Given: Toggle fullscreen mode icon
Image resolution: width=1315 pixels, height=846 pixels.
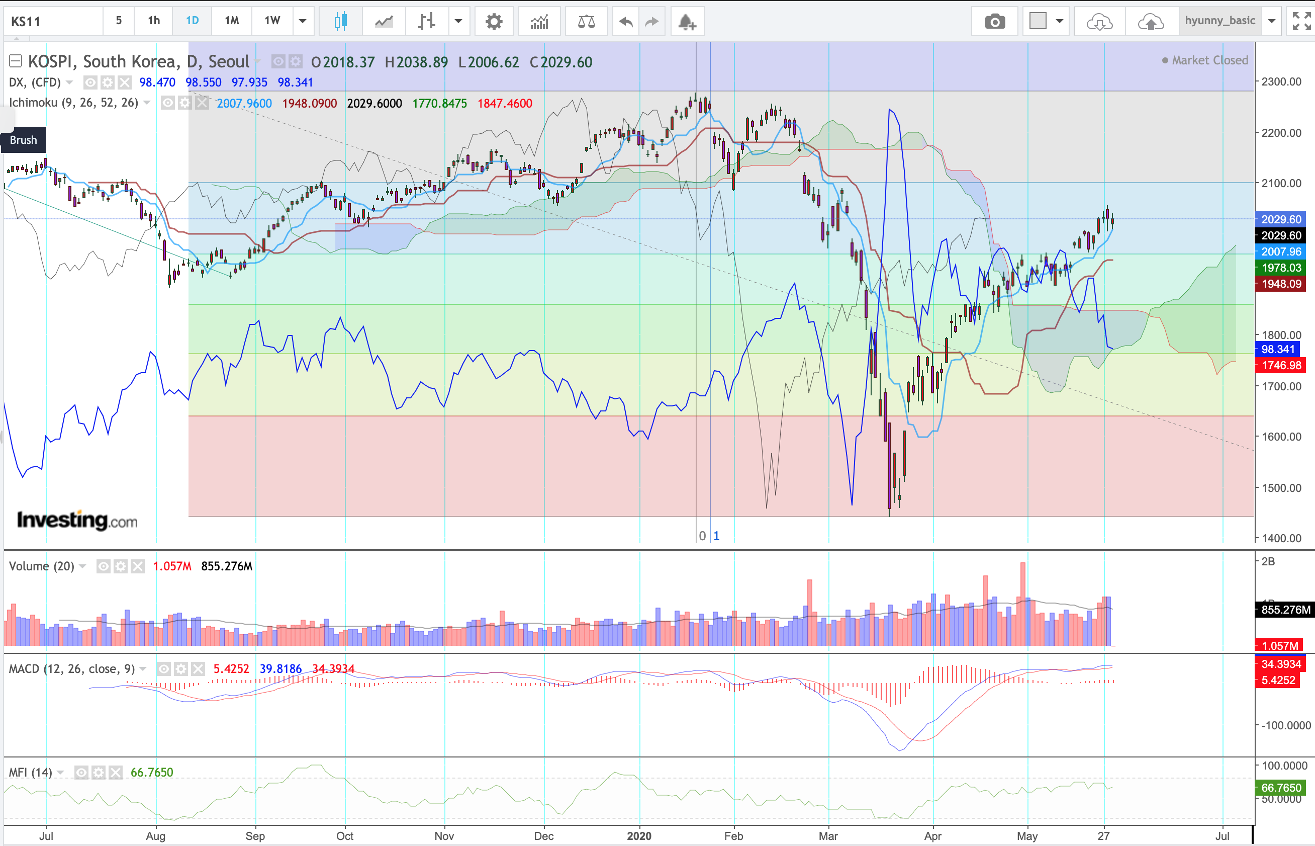Looking at the screenshot, I should point(1301,22).
